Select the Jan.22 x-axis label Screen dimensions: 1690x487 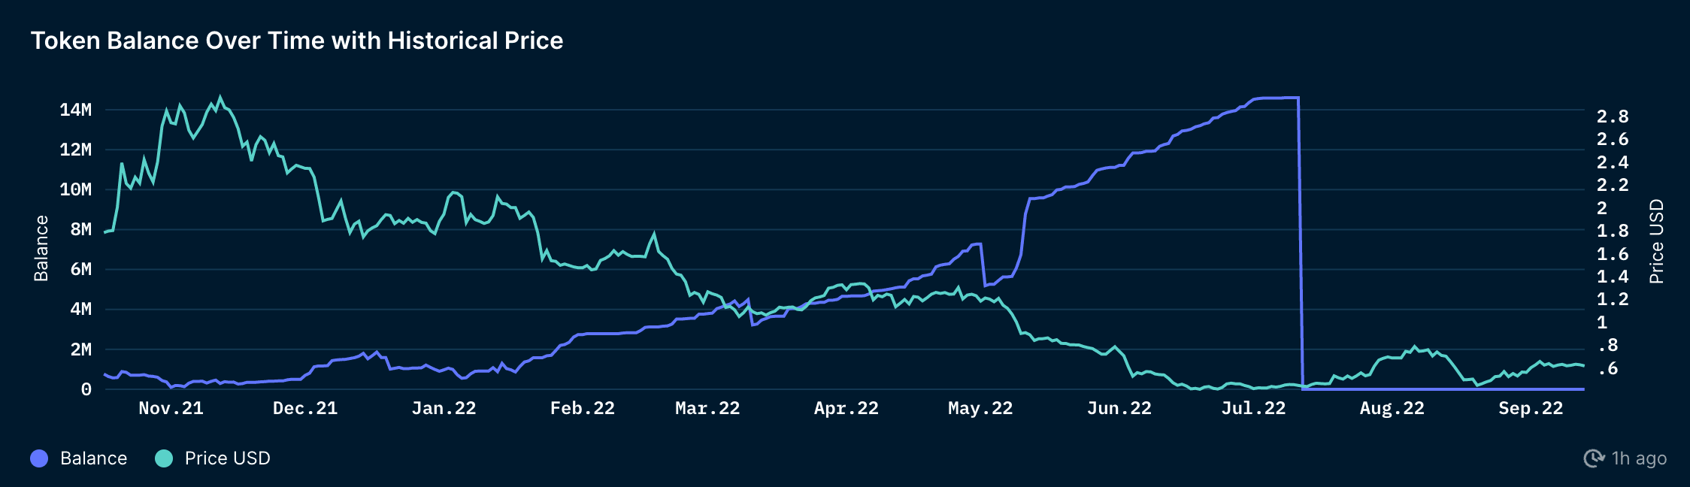click(x=444, y=408)
